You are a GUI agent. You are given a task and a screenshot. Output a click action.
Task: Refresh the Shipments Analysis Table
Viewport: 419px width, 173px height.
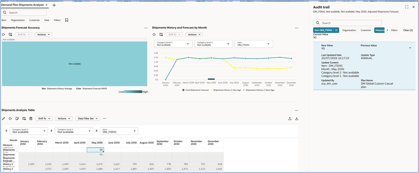10,119
